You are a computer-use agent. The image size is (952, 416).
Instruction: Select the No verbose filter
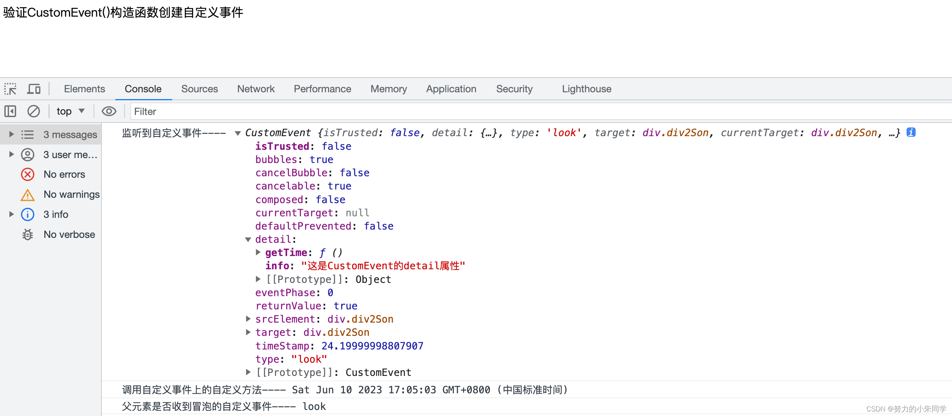click(69, 234)
